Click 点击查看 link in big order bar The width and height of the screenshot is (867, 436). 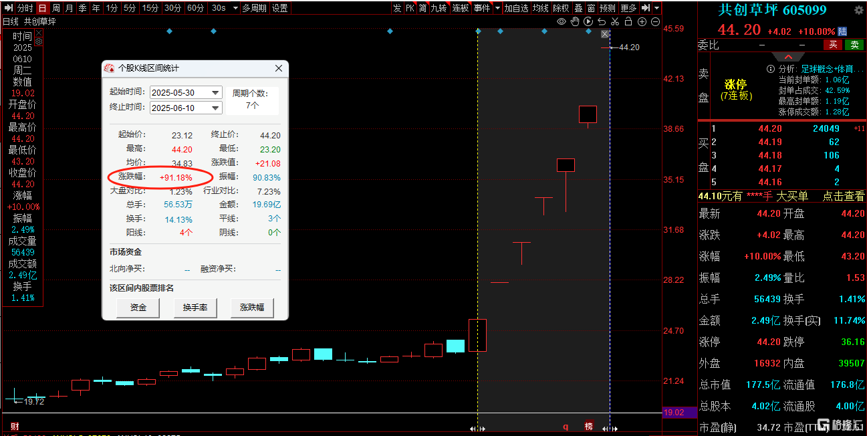[x=843, y=196]
